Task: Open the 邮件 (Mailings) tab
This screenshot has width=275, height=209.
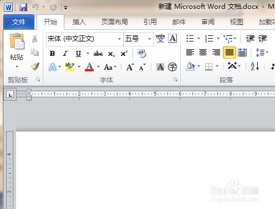Action: [179, 22]
